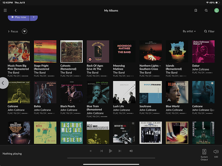Click the Filter search button
This screenshot has height=166, width=222.
click(x=209, y=31)
